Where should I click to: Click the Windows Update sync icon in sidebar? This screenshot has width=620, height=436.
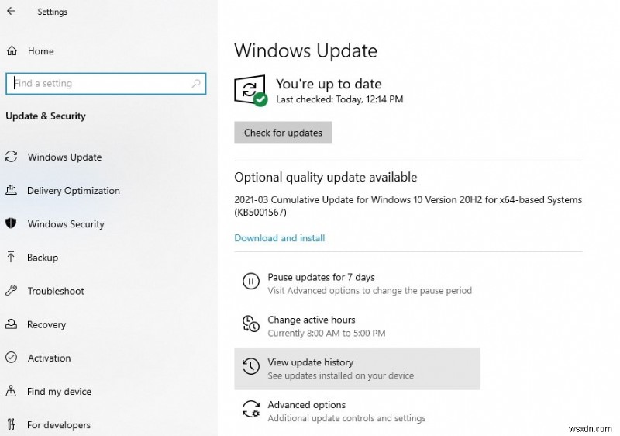pyautogui.click(x=12, y=157)
